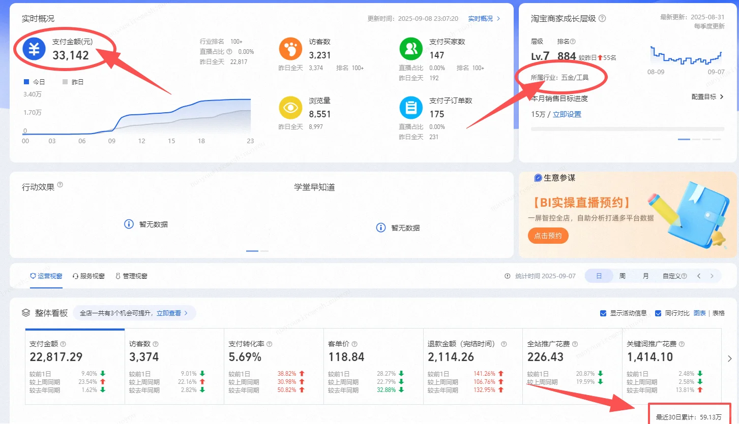Switch view from 图表 to 表格

coord(718,313)
